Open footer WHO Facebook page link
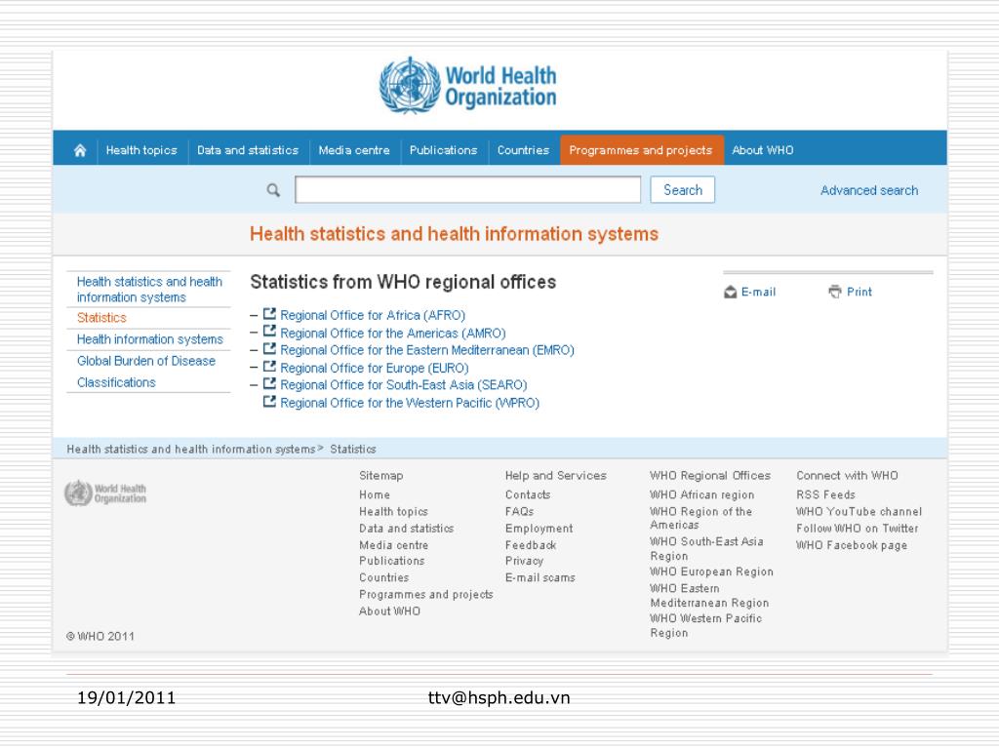Viewport: 999px width, 749px height. pyautogui.click(x=852, y=545)
